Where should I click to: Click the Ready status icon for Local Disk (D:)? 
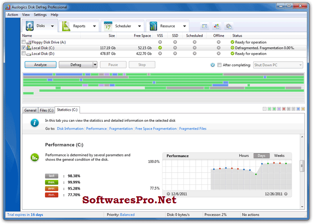click(x=232, y=53)
